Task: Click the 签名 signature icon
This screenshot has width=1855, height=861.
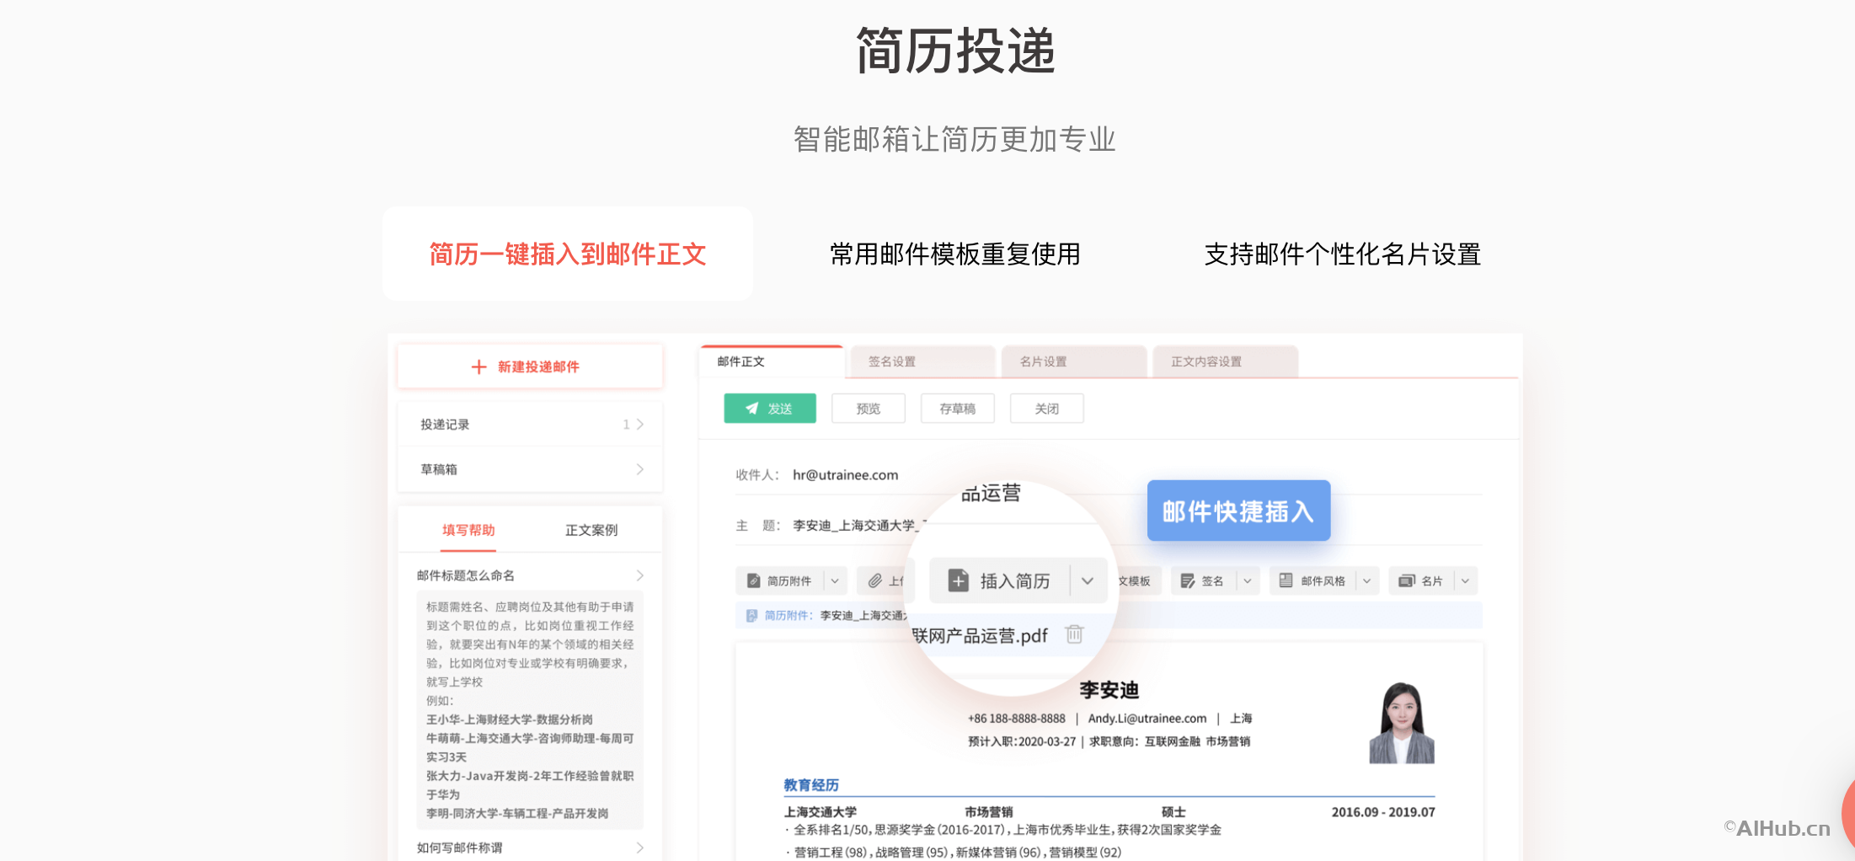Action: (x=1188, y=580)
